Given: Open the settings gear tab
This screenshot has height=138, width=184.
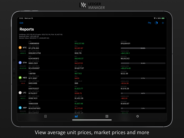Looking at the screenshot, I should click(x=138, y=116).
